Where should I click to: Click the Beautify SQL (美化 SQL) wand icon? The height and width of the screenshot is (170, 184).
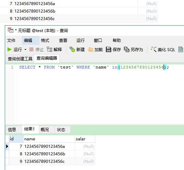154,49
